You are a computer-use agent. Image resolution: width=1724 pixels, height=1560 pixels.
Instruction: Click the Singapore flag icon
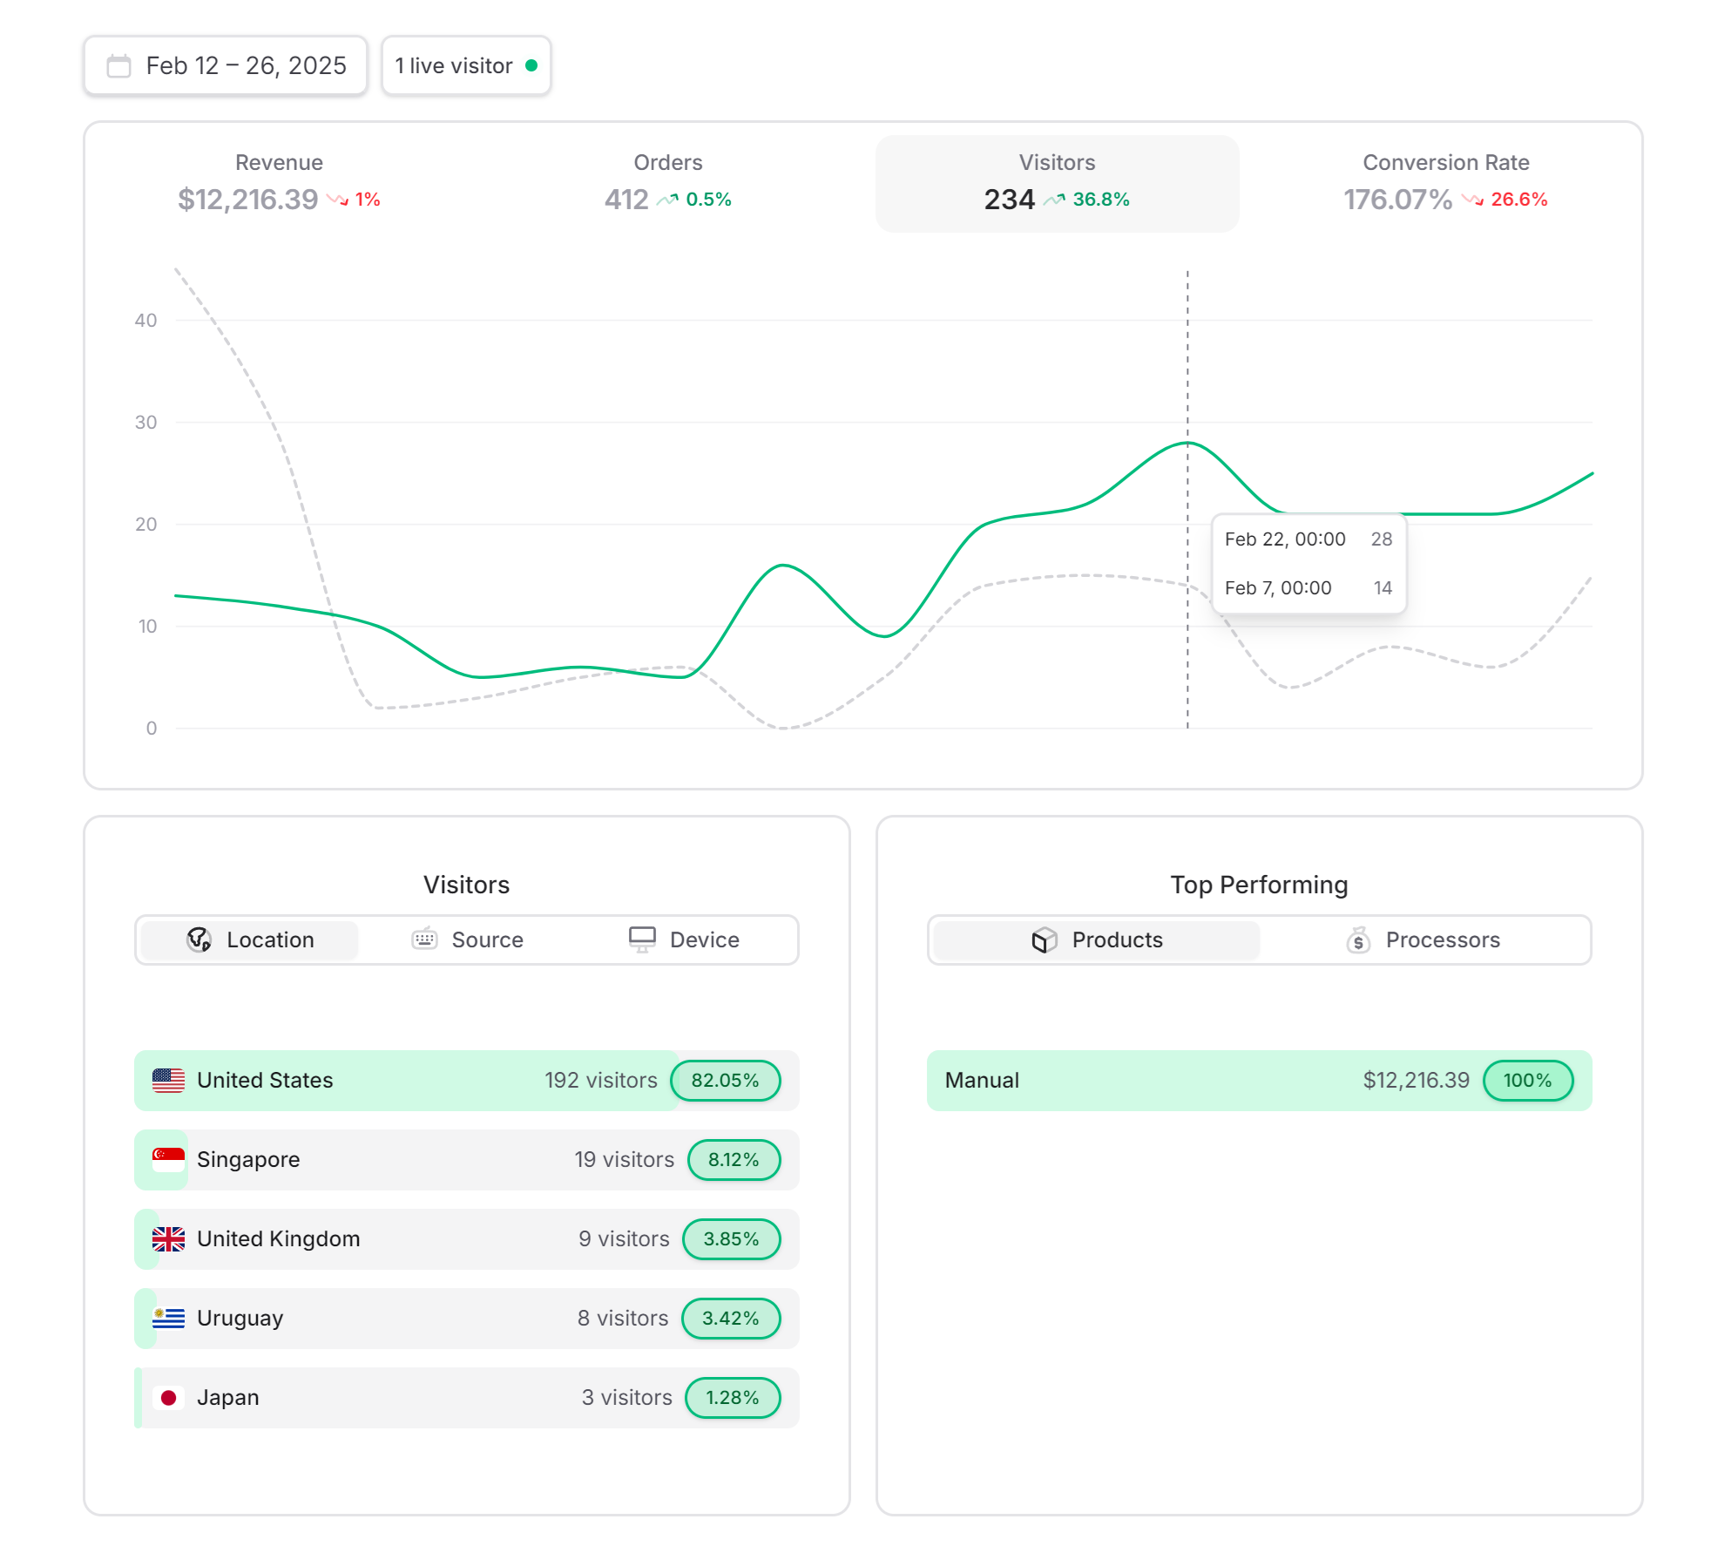168,1160
